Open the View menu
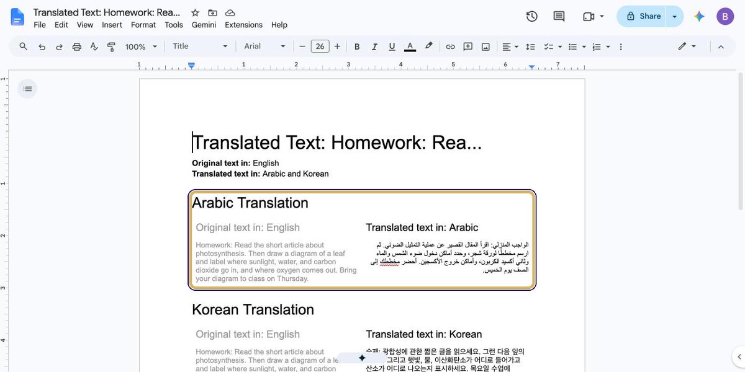The width and height of the screenshot is (745, 372). coord(85,25)
